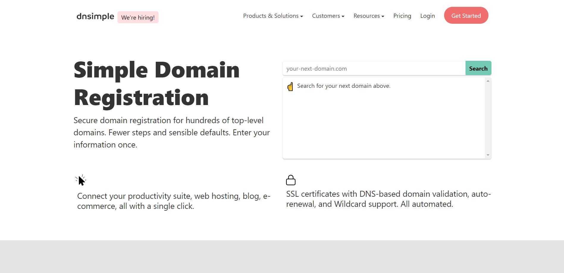564x273 pixels.
Task: Open the Customers dropdown
Action: (328, 16)
